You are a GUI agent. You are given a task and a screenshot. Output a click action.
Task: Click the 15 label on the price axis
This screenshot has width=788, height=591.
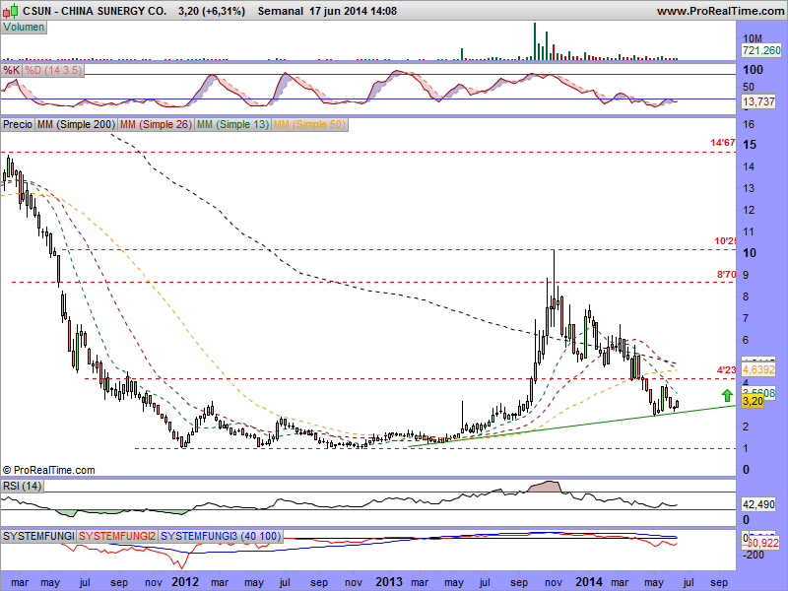[x=750, y=145]
